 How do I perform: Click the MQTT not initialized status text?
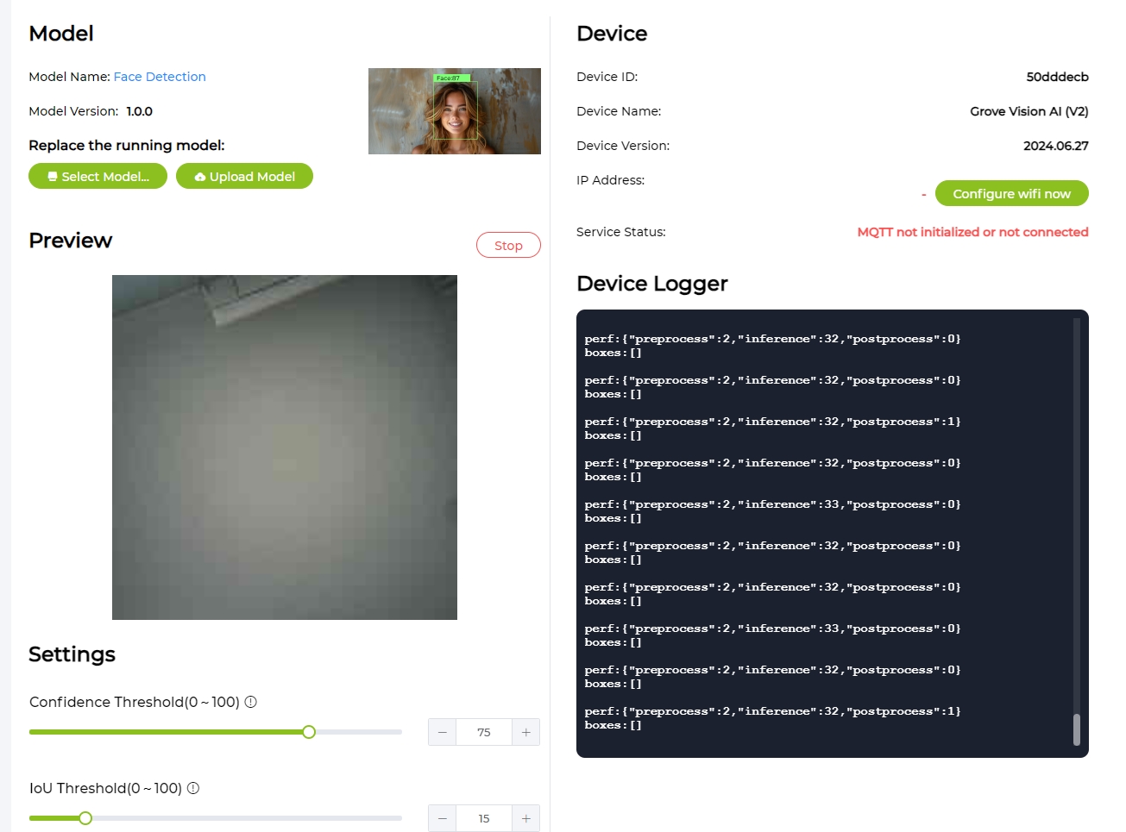click(972, 232)
